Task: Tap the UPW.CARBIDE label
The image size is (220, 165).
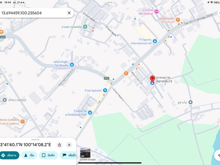Action: point(17,100)
